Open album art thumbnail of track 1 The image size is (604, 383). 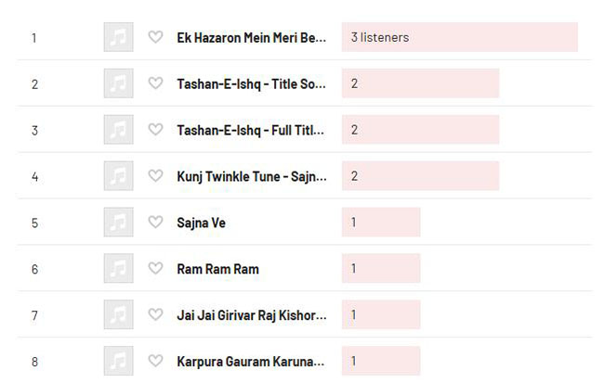119,37
